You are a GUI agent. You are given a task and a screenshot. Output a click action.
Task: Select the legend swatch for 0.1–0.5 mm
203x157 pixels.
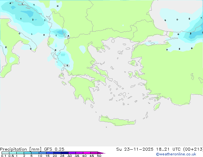(5, 153)
